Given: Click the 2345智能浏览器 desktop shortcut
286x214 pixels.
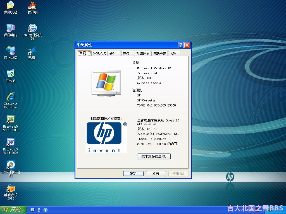Looking at the screenshot, I should tap(32, 32).
